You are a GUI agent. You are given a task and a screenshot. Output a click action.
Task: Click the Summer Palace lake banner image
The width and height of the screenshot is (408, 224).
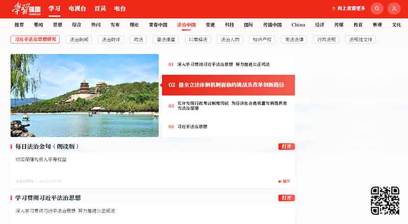click(85, 95)
